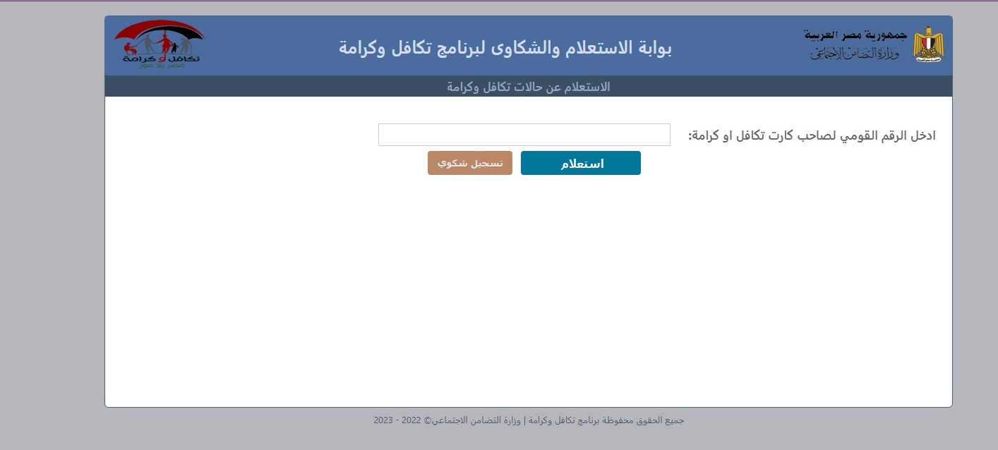998x450 pixels.
Task: Click 'جمهورية مصر العربية' header text
Action: click(855, 35)
